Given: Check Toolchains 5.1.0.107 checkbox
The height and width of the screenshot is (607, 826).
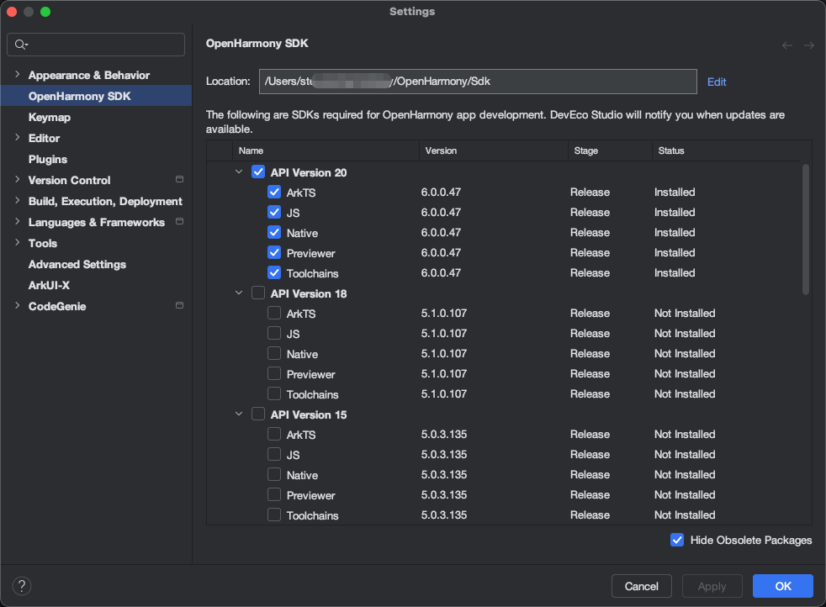Looking at the screenshot, I should pyautogui.click(x=274, y=393).
